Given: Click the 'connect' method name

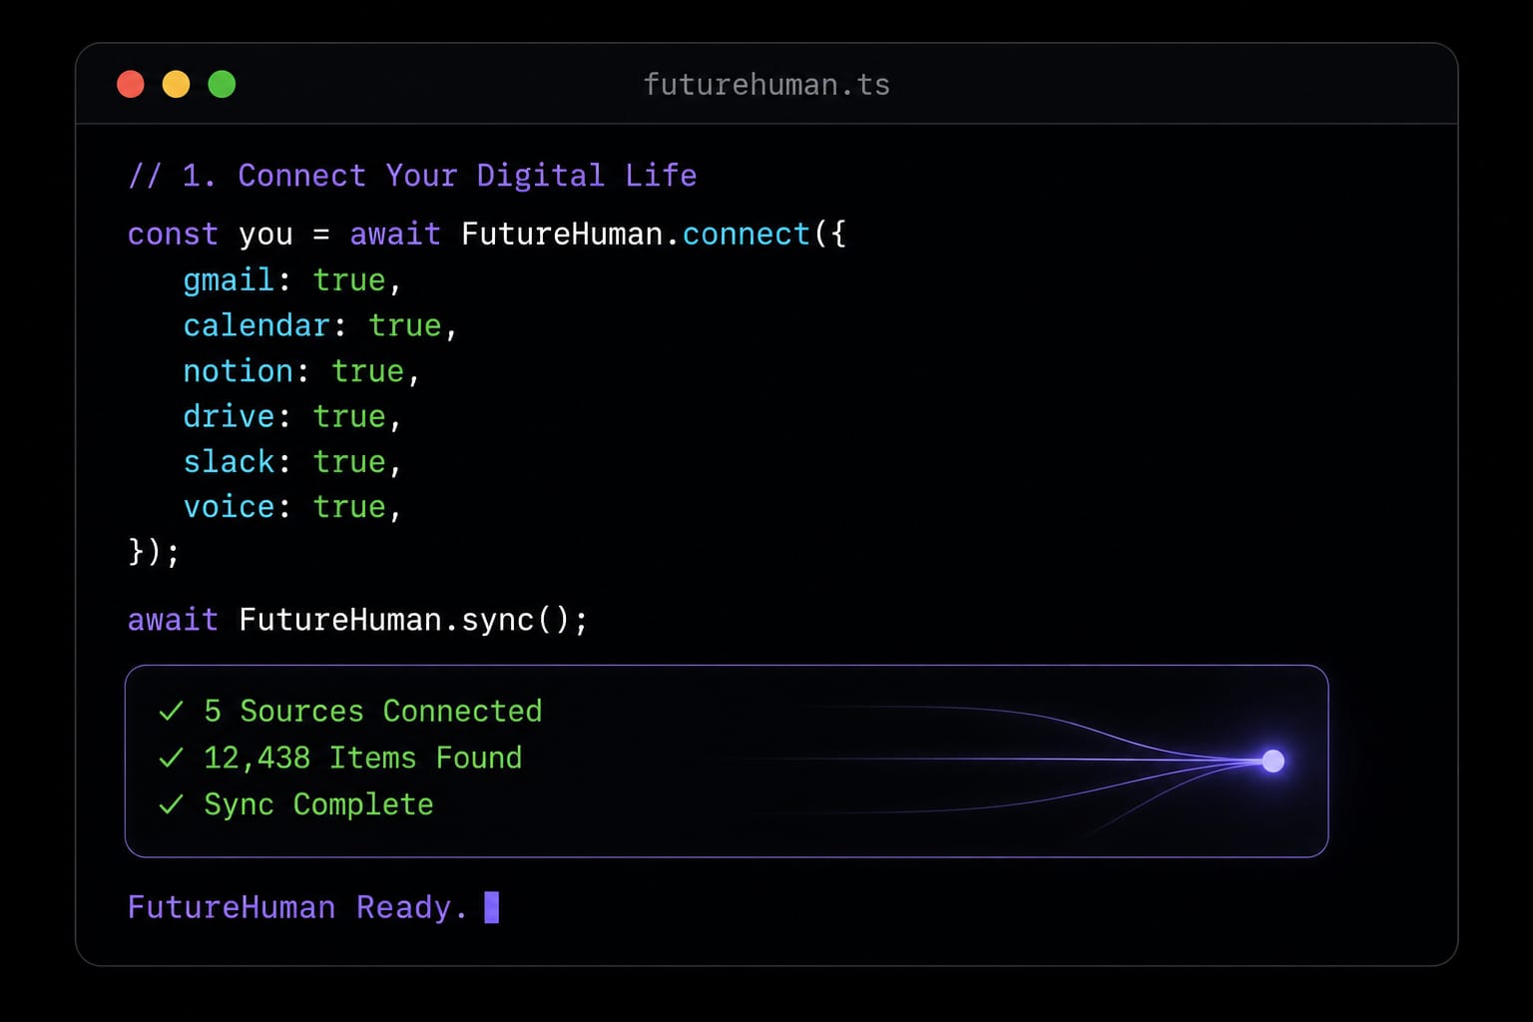Looking at the screenshot, I should click(747, 235).
